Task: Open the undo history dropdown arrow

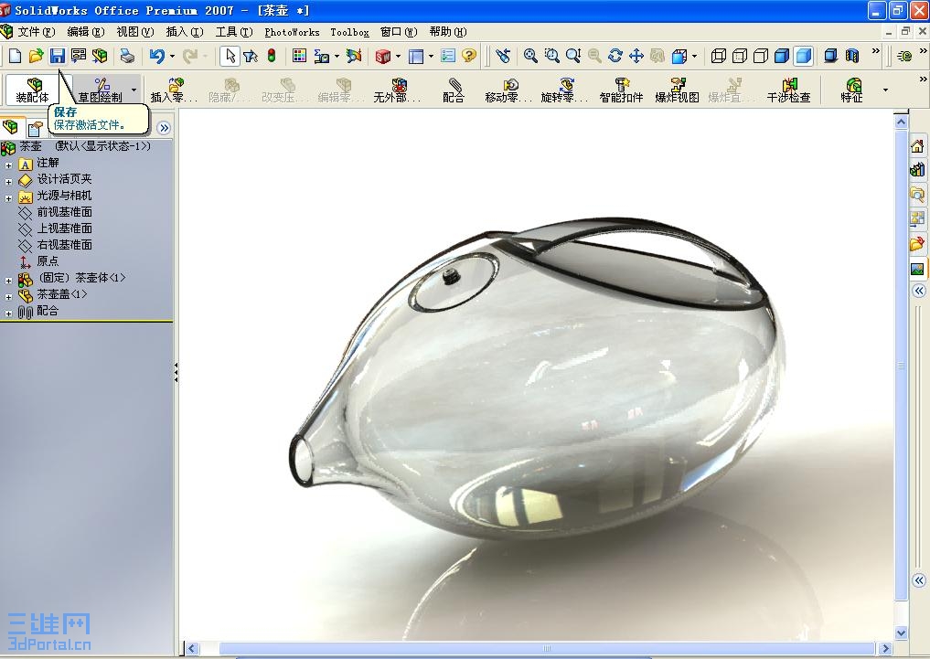Action: coord(172,57)
